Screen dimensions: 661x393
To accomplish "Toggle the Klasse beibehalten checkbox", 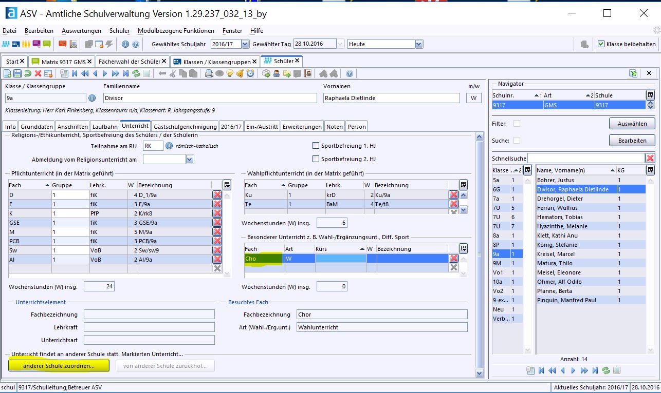I will click(x=601, y=44).
